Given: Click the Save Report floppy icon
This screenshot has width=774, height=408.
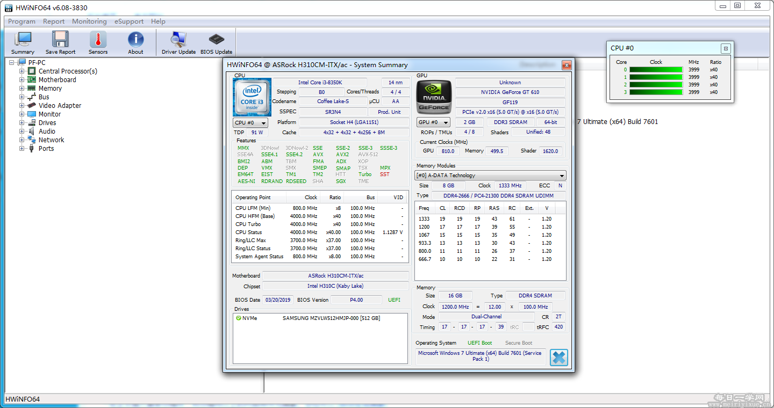Looking at the screenshot, I should pyautogui.click(x=60, y=42).
